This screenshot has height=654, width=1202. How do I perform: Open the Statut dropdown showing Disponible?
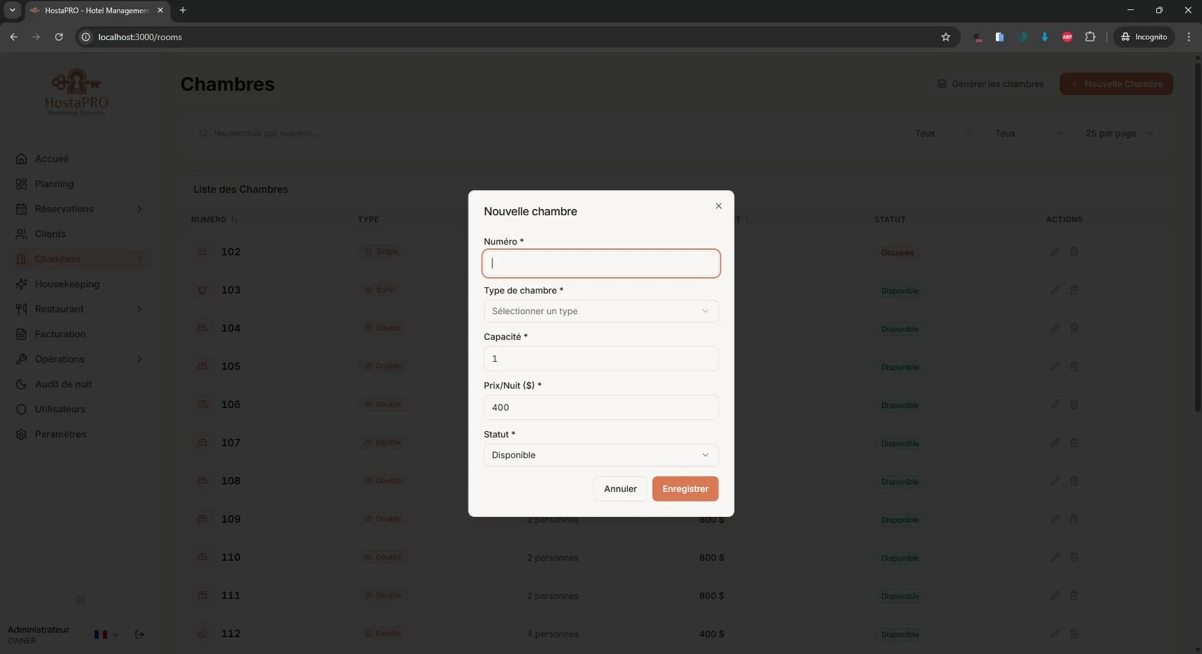click(600, 455)
